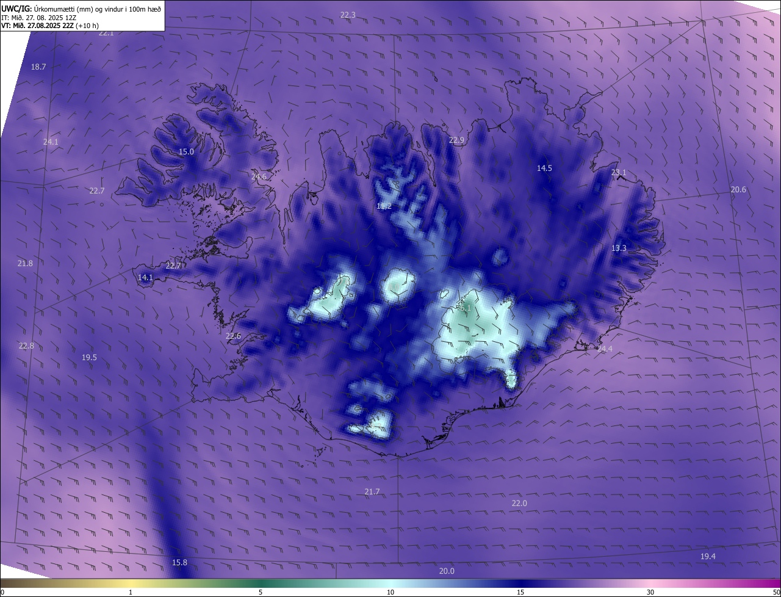Click the "23.1" value on the map
The image size is (781, 597).
pos(619,173)
